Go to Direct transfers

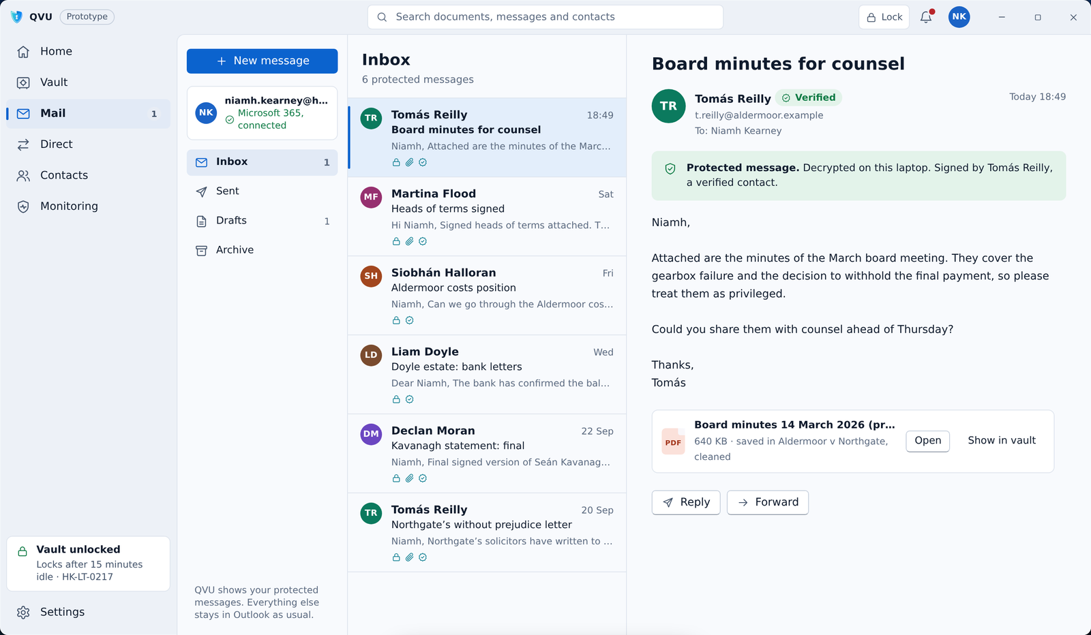[88, 144]
